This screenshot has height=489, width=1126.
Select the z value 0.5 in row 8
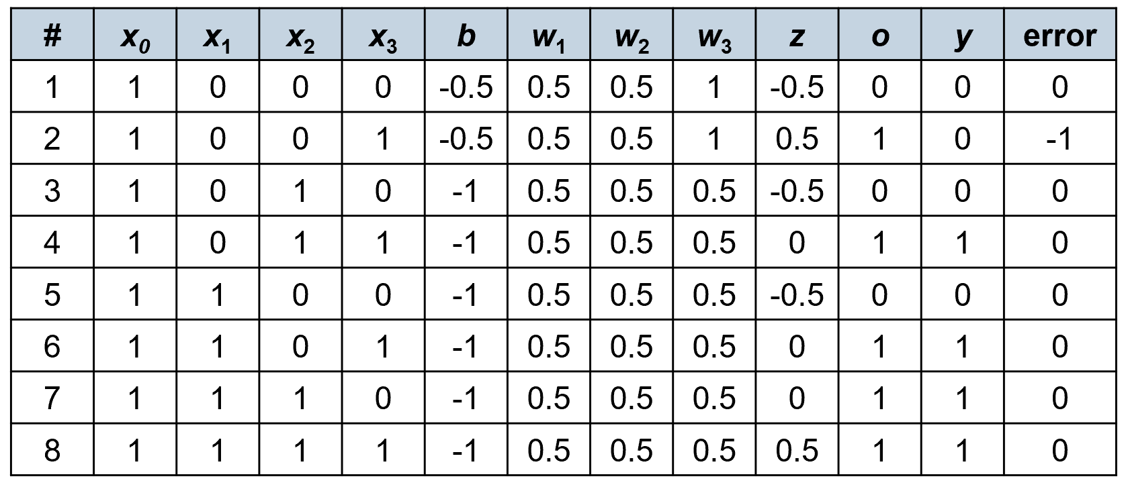coord(797,450)
